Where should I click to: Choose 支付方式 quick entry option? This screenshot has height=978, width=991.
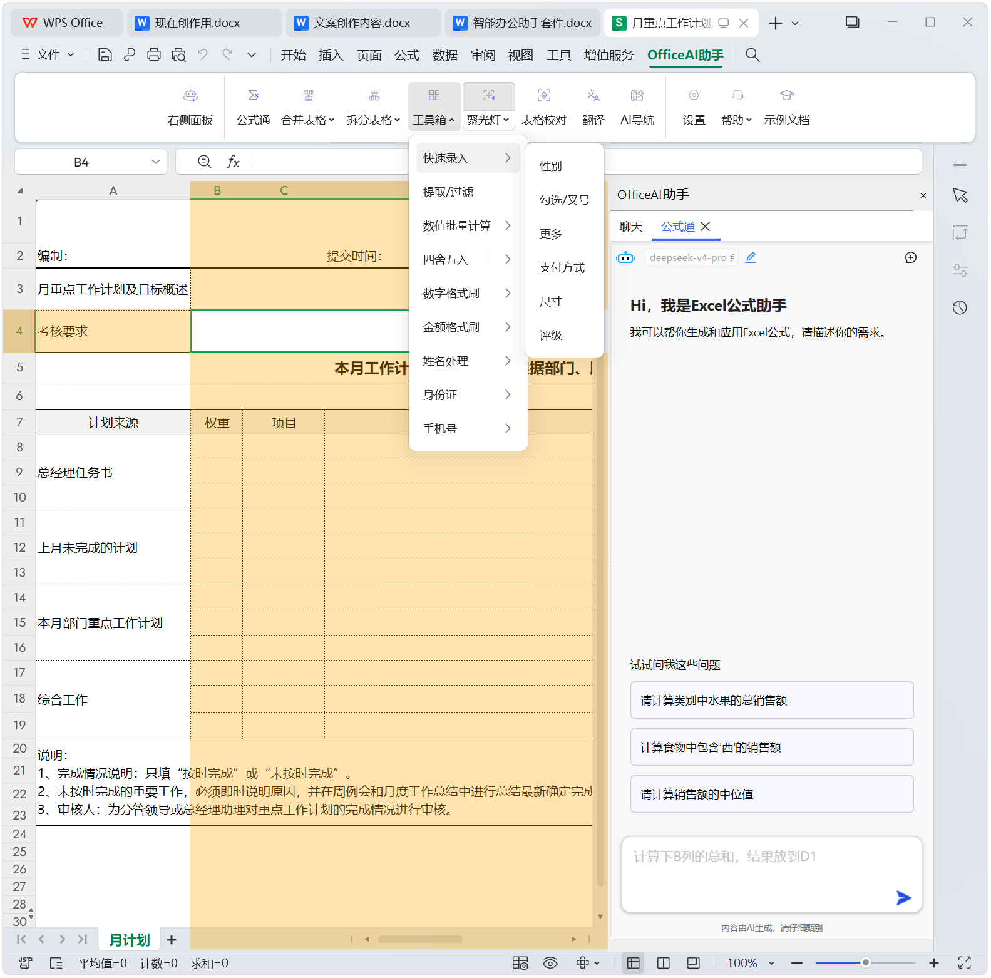pyautogui.click(x=564, y=268)
